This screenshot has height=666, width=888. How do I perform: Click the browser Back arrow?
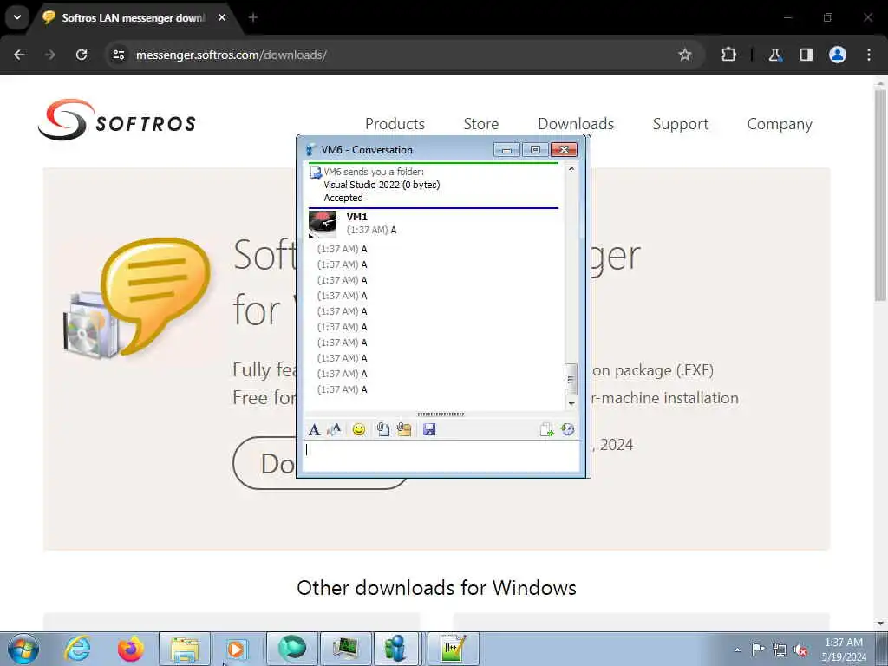click(x=19, y=55)
